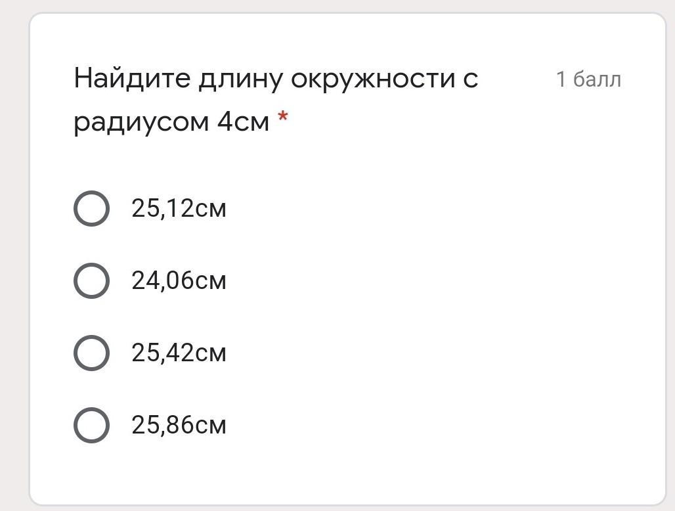Click the word "балл" in the points label
675x511 pixels.
[x=597, y=79]
